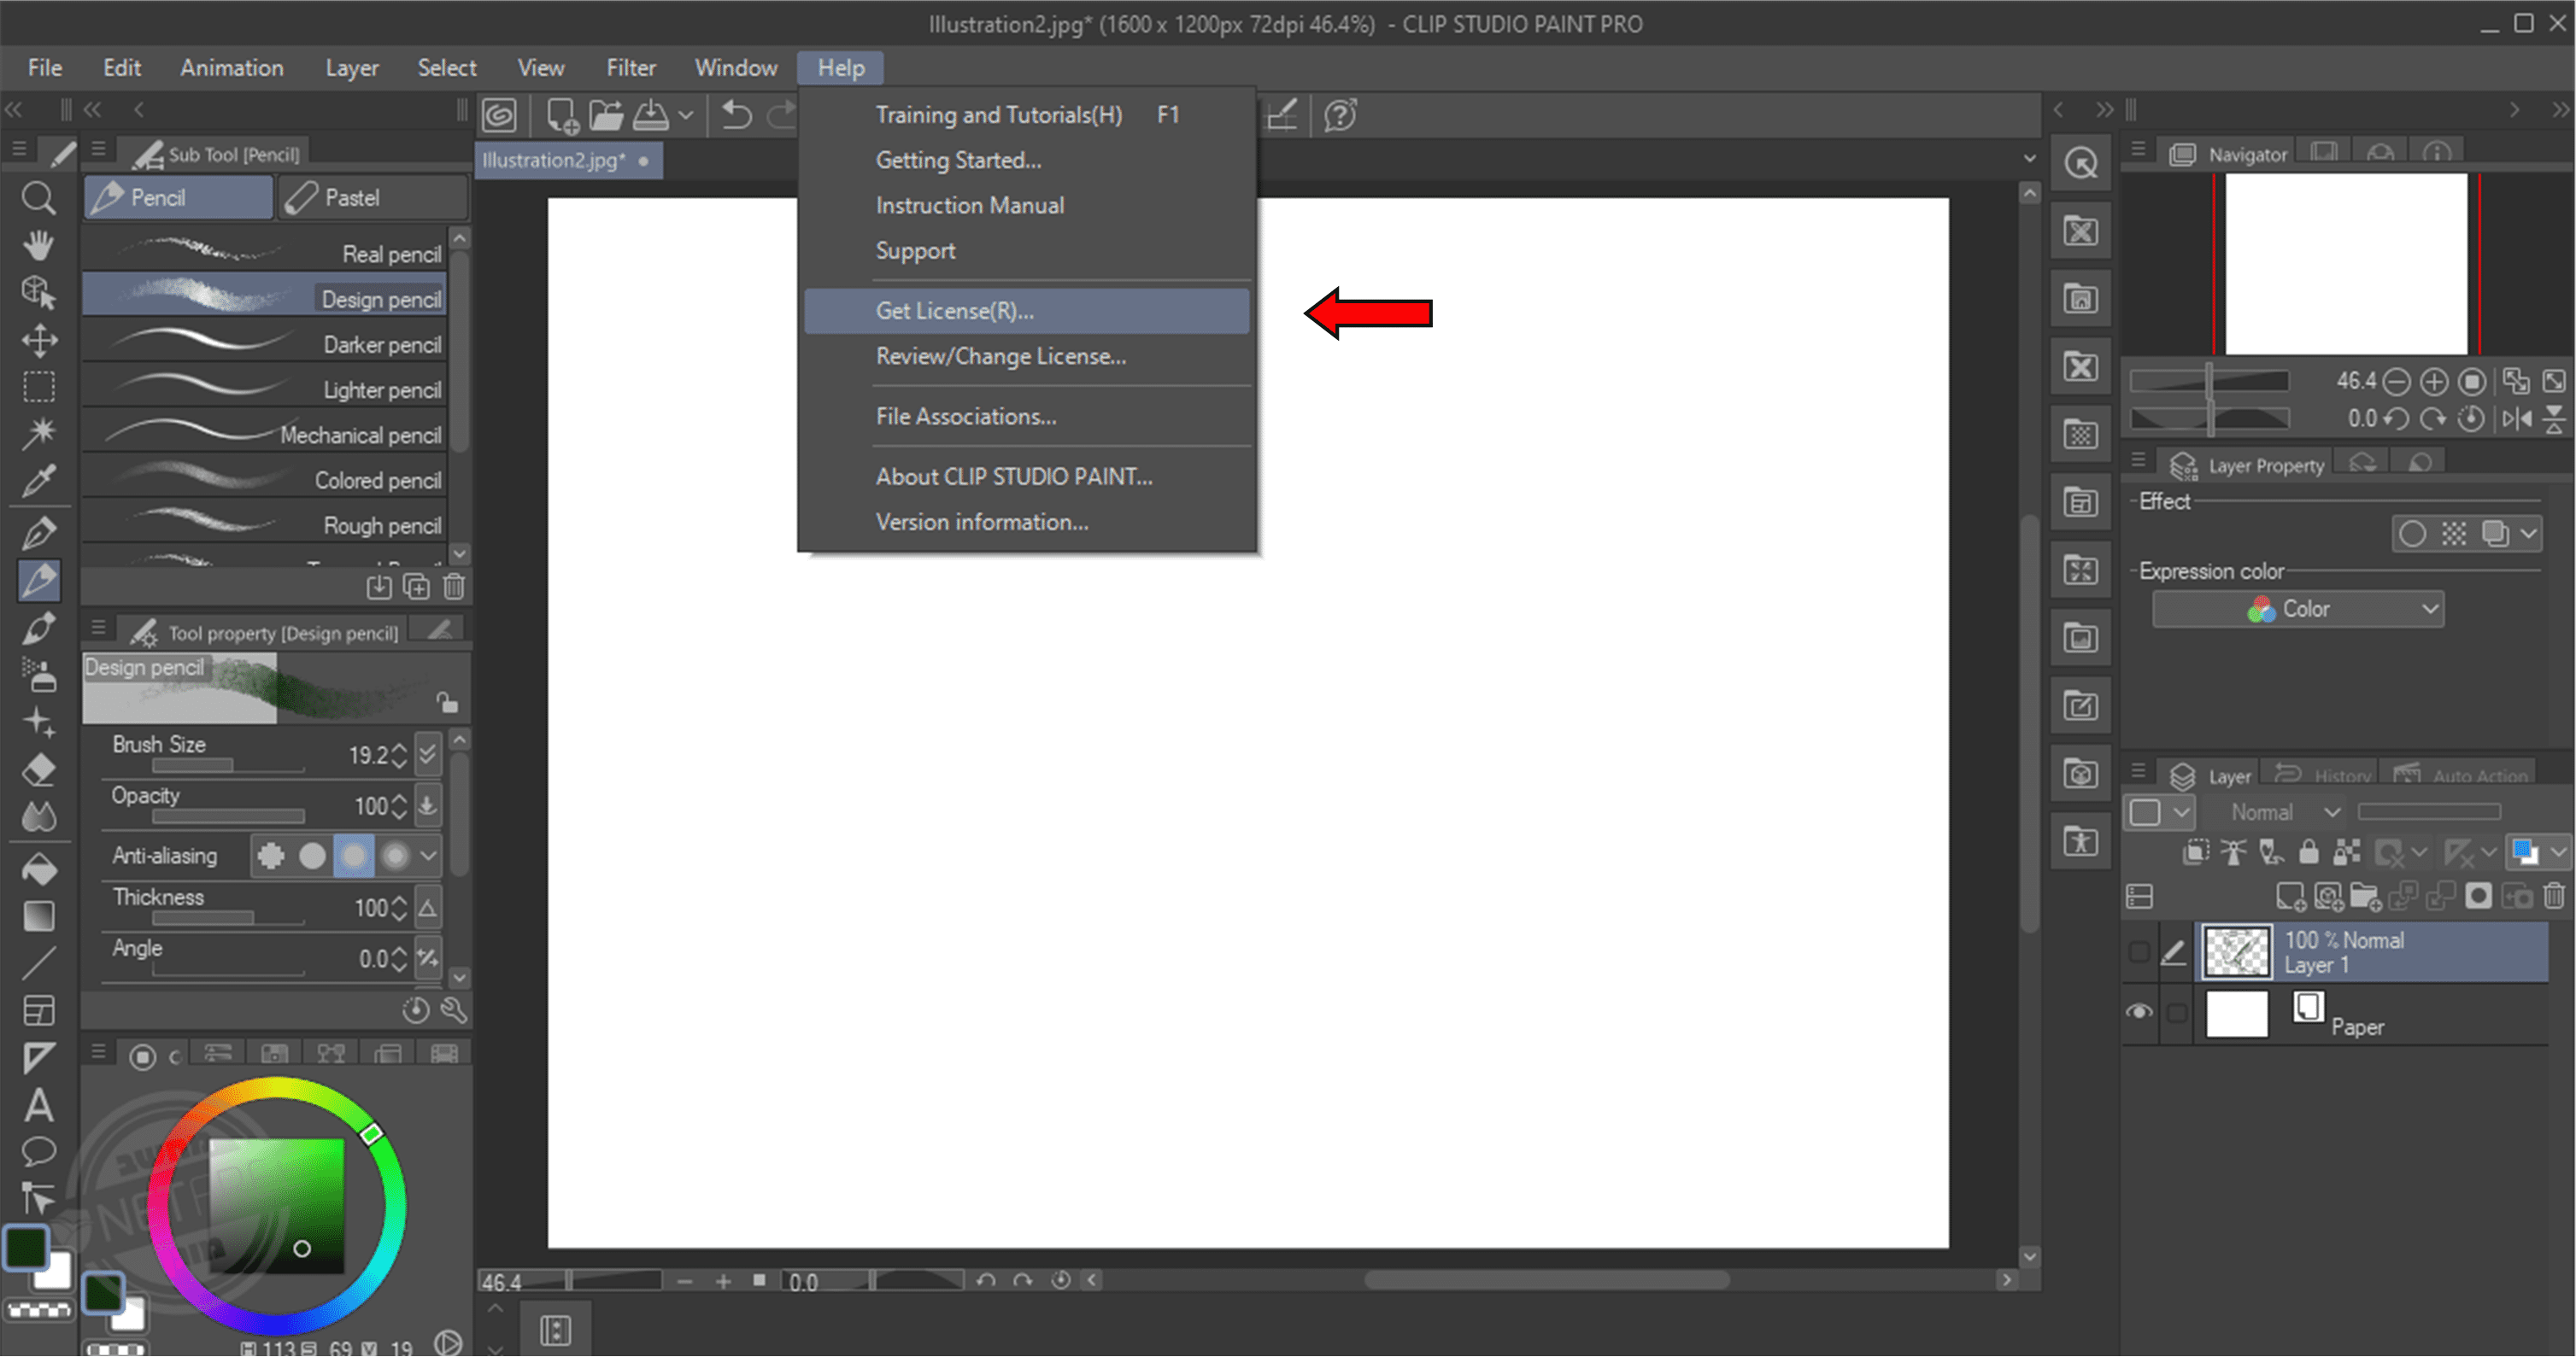Open the Filter menu

click(x=630, y=68)
